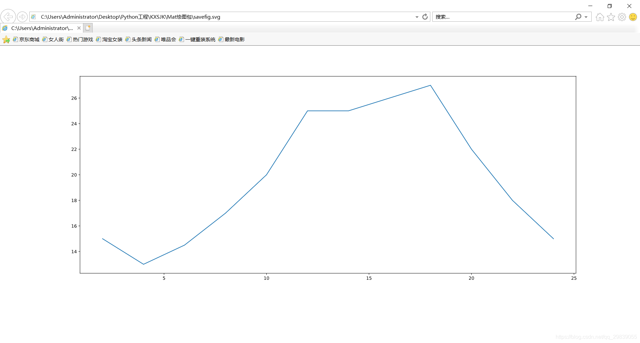Viewport: 640px width, 343px height.
Task: Open the 京东商城 bookmark
Action: click(x=26, y=40)
